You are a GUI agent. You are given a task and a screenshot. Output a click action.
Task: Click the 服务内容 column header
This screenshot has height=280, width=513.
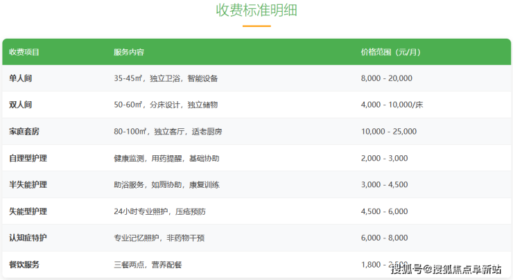(x=129, y=53)
